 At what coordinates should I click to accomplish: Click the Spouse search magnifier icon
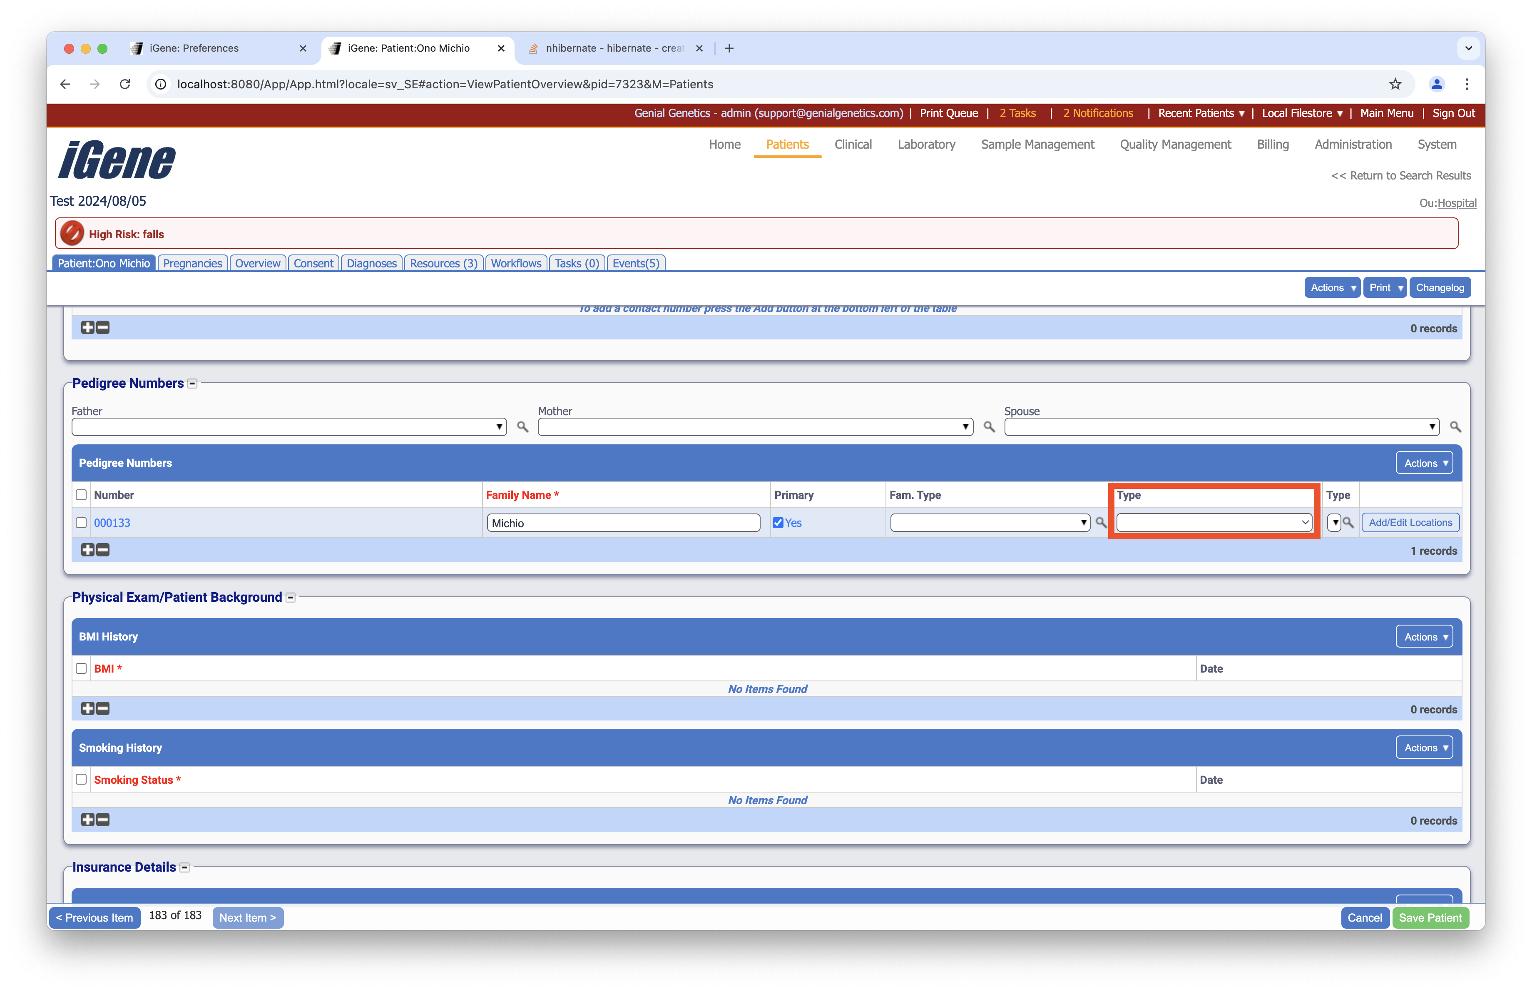1455,427
